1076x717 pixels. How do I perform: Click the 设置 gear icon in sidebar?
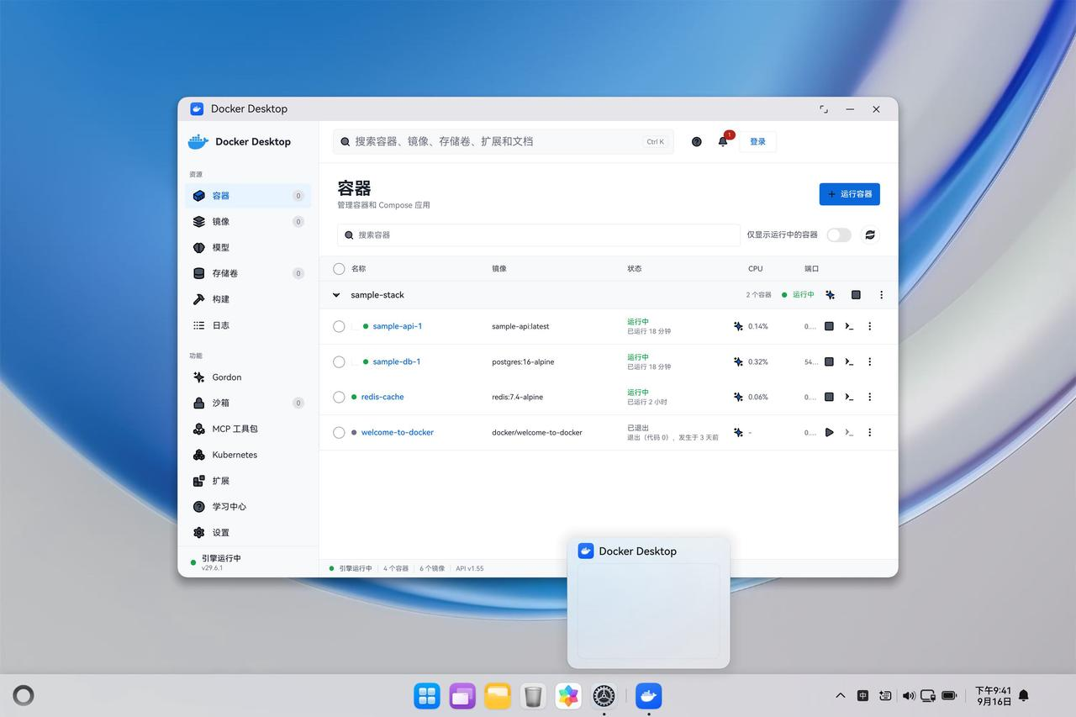tap(199, 533)
